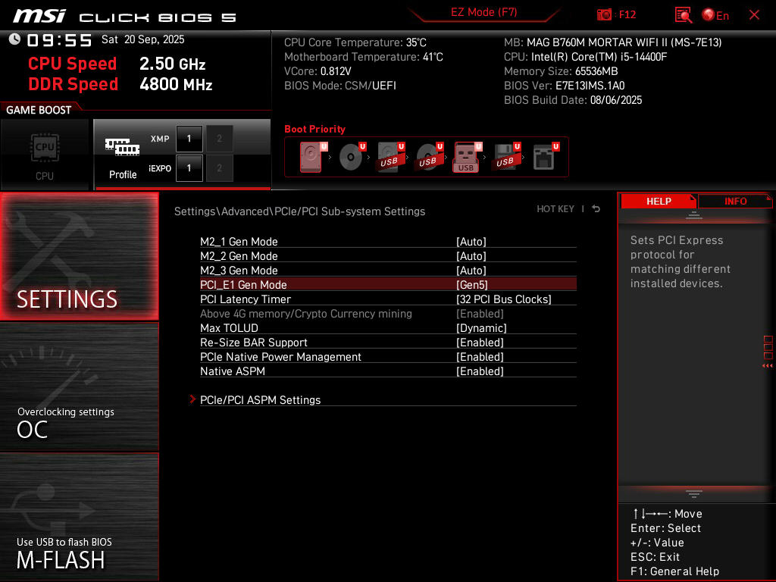Switch to the HELP tab
The image size is (776, 582).
click(659, 201)
